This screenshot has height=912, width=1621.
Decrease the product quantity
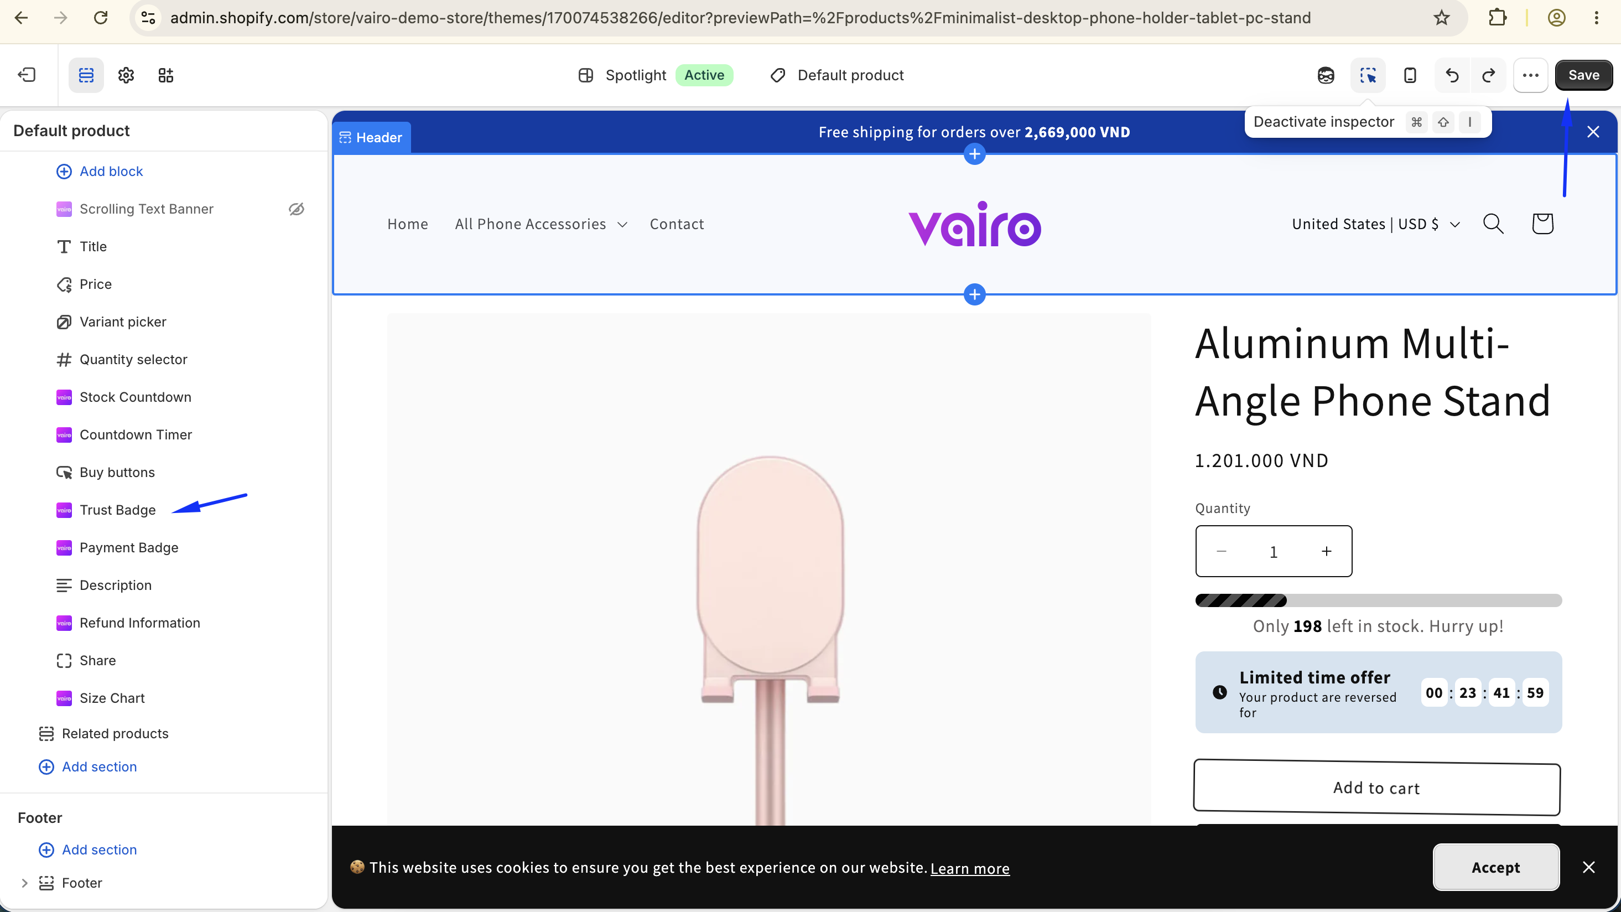pos(1222,551)
